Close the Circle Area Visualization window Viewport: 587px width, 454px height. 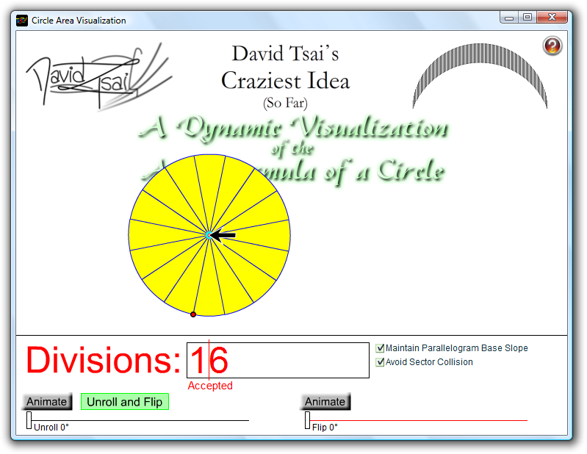coord(552,17)
